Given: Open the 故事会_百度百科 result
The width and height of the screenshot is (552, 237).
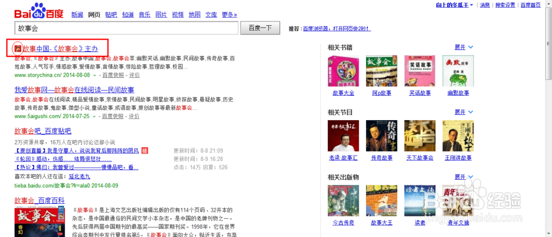Looking at the screenshot, I should (x=40, y=201).
